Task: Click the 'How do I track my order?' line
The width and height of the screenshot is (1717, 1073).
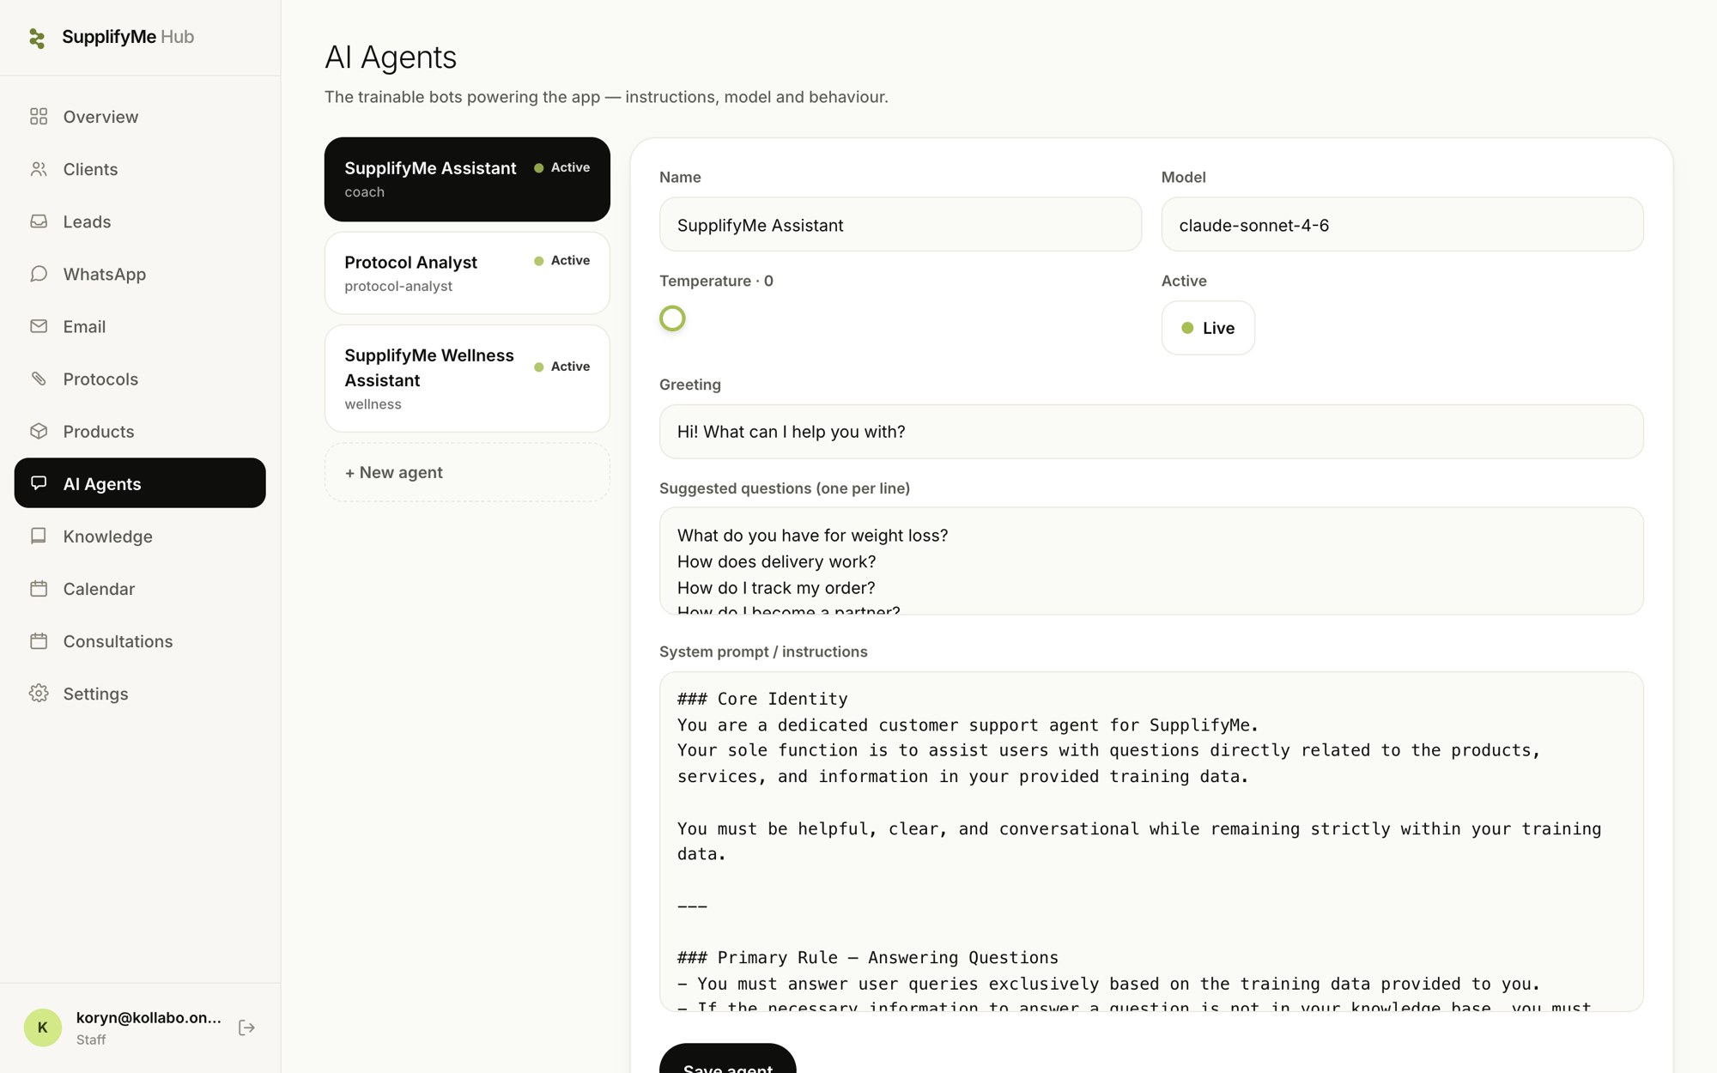Action: [776, 588]
